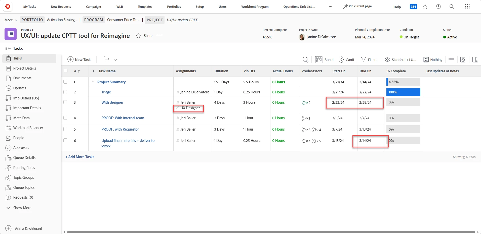Collapse the Project Summary parent task

[x=93, y=82]
